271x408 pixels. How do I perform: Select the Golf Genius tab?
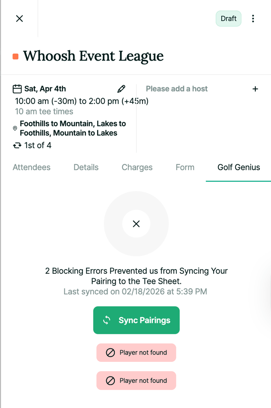tap(239, 167)
